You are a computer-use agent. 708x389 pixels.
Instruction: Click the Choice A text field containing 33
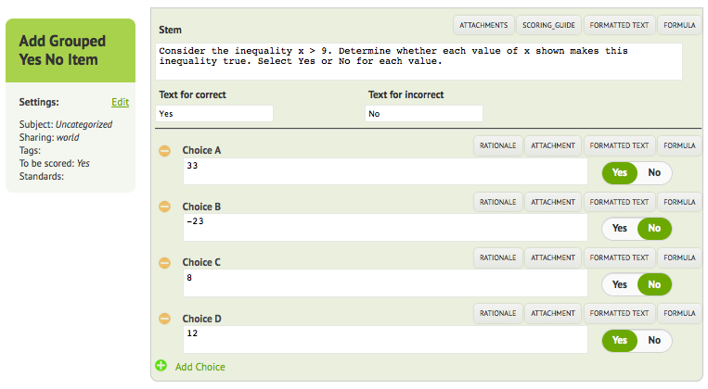click(385, 171)
